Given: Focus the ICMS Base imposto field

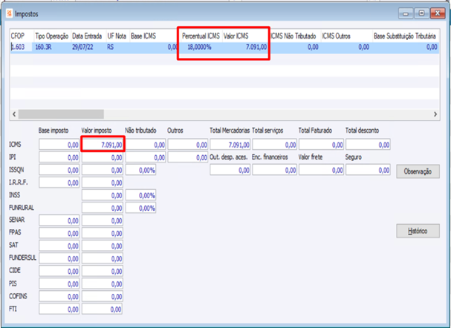Looking at the screenshot, I should click(x=59, y=145).
